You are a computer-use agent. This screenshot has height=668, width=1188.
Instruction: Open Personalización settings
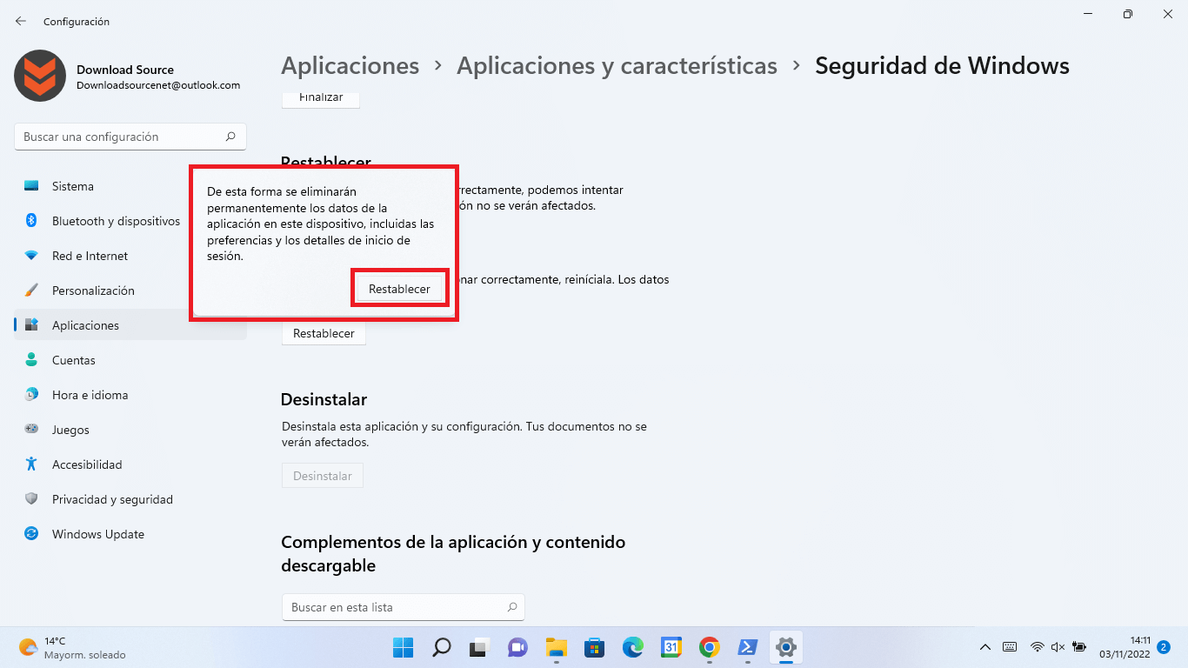[130, 291]
